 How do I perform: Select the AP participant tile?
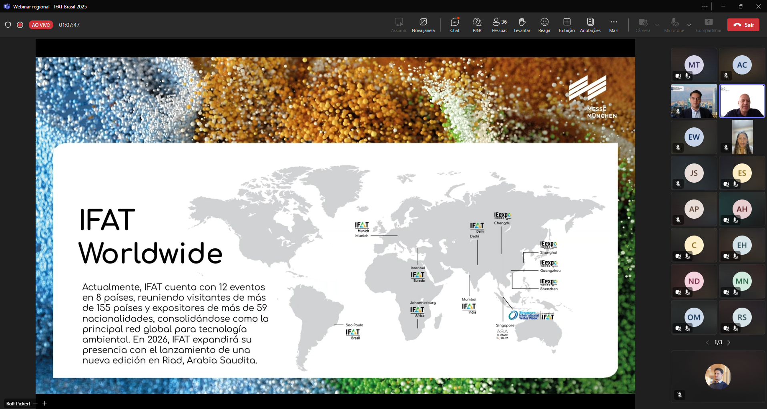pyautogui.click(x=694, y=209)
